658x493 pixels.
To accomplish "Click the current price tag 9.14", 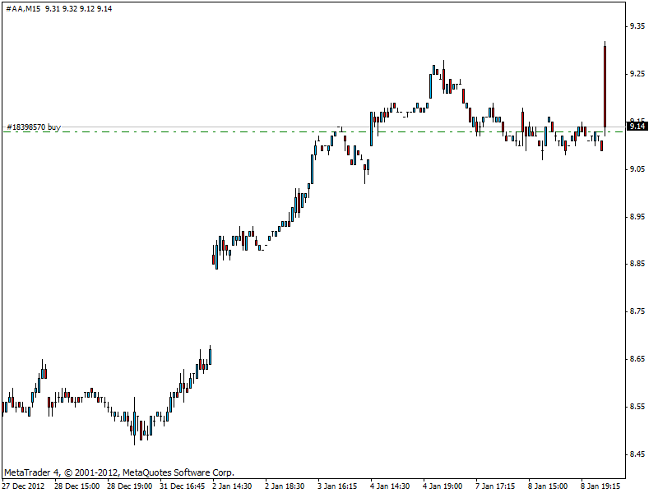I will pyautogui.click(x=637, y=127).
